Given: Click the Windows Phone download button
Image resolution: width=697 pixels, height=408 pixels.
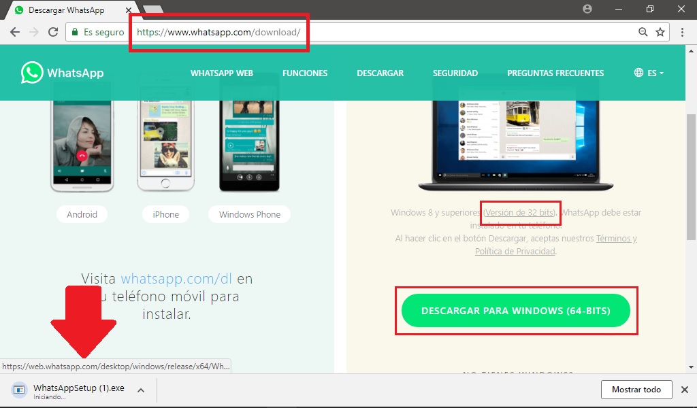Looking at the screenshot, I should (249, 214).
